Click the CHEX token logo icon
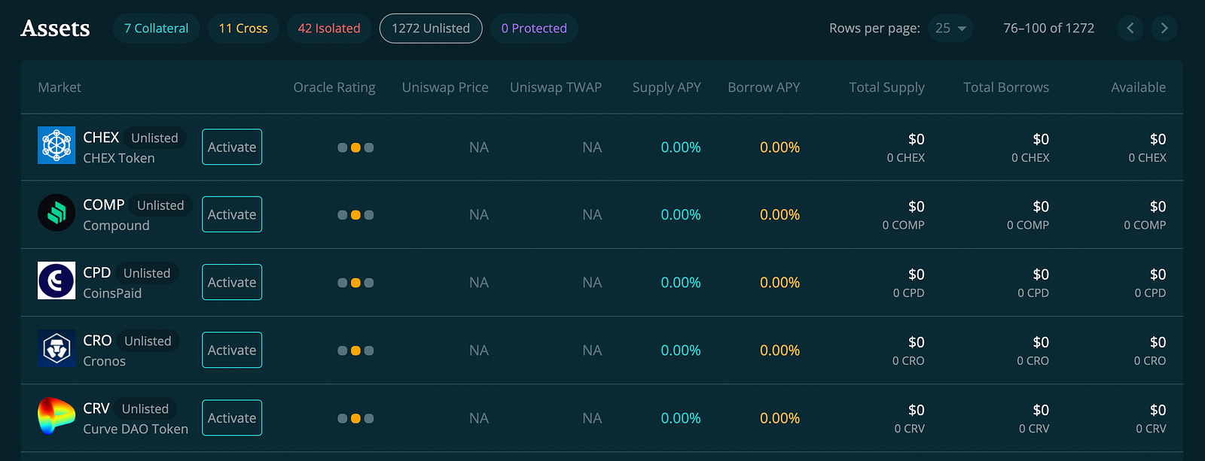This screenshot has width=1205, height=461. [56, 145]
